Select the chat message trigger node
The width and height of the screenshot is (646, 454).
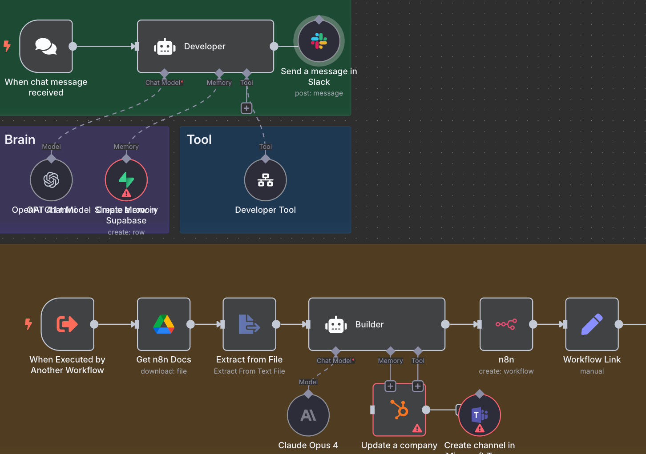pos(46,46)
